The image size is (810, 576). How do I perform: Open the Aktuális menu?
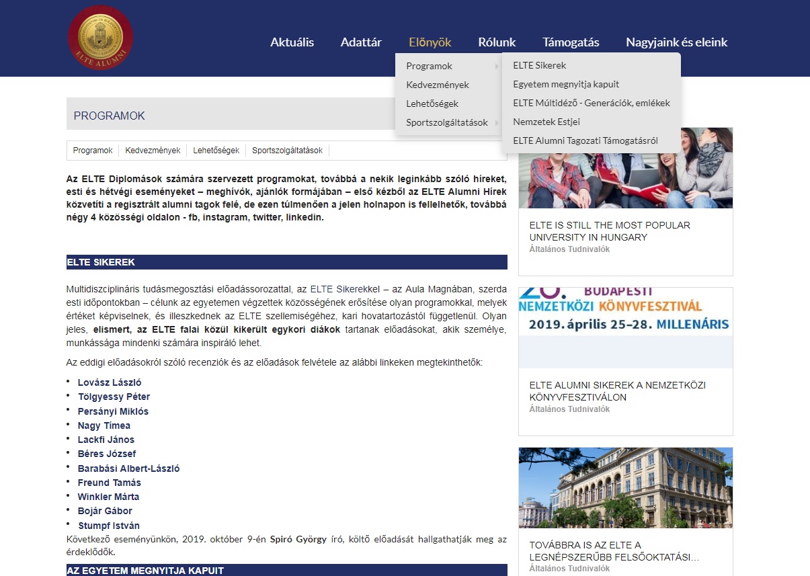292,42
